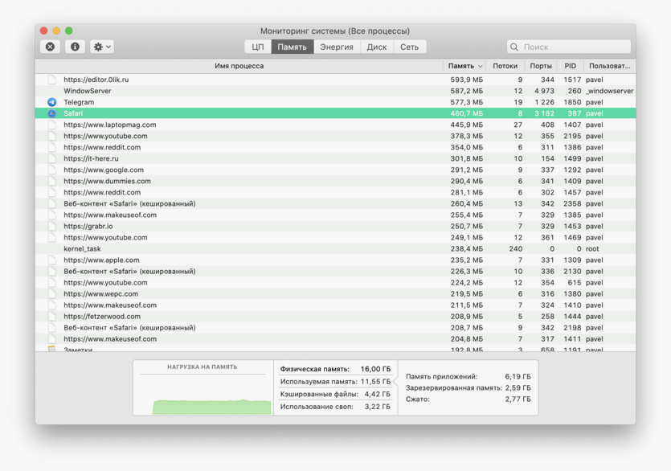The height and width of the screenshot is (471, 671).
Task: Open process info with the (i) icon
Action: coord(75,47)
